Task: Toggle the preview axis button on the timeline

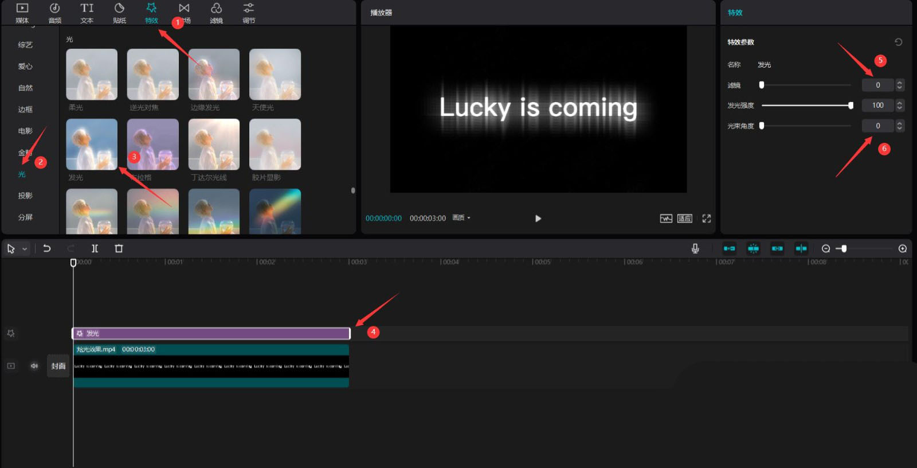Action: pos(801,248)
